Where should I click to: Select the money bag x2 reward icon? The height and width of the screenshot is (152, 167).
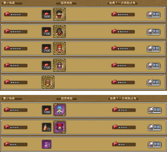point(47,127)
